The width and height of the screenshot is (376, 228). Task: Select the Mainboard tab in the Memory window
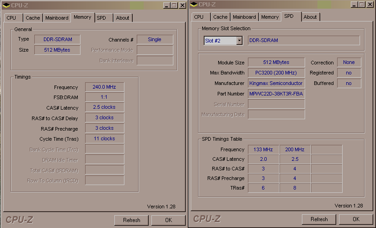coord(57,18)
